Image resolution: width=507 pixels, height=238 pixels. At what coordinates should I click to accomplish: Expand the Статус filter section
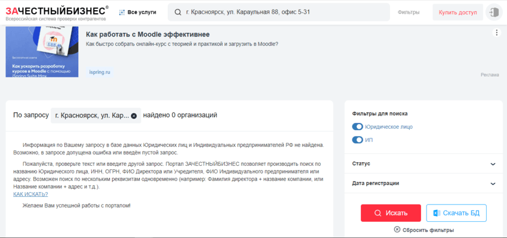tap(423, 163)
